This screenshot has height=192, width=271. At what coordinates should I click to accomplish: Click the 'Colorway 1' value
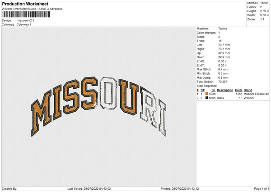pos(24,24)
